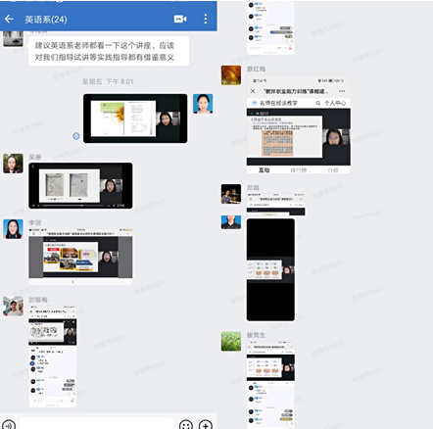Screen dimensions: 433x429
Task: Select the 互助 tab in screenshot
Action: pos(264,170)
